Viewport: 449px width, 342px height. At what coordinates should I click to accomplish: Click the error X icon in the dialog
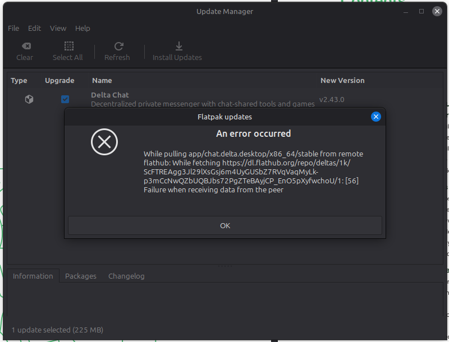point(104,142)
